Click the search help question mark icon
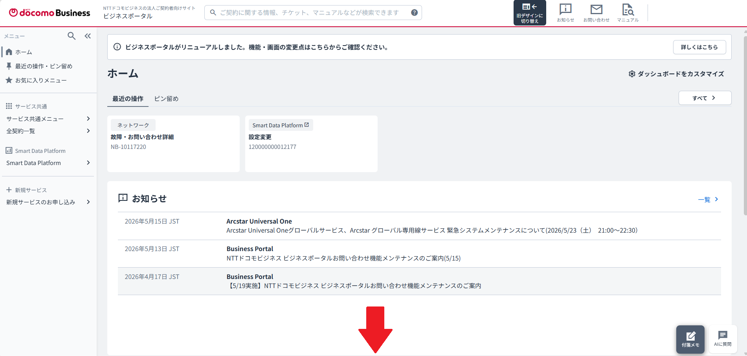Image resolution: width=747 pixels, height=356 pixels. (x=414, y=13)
